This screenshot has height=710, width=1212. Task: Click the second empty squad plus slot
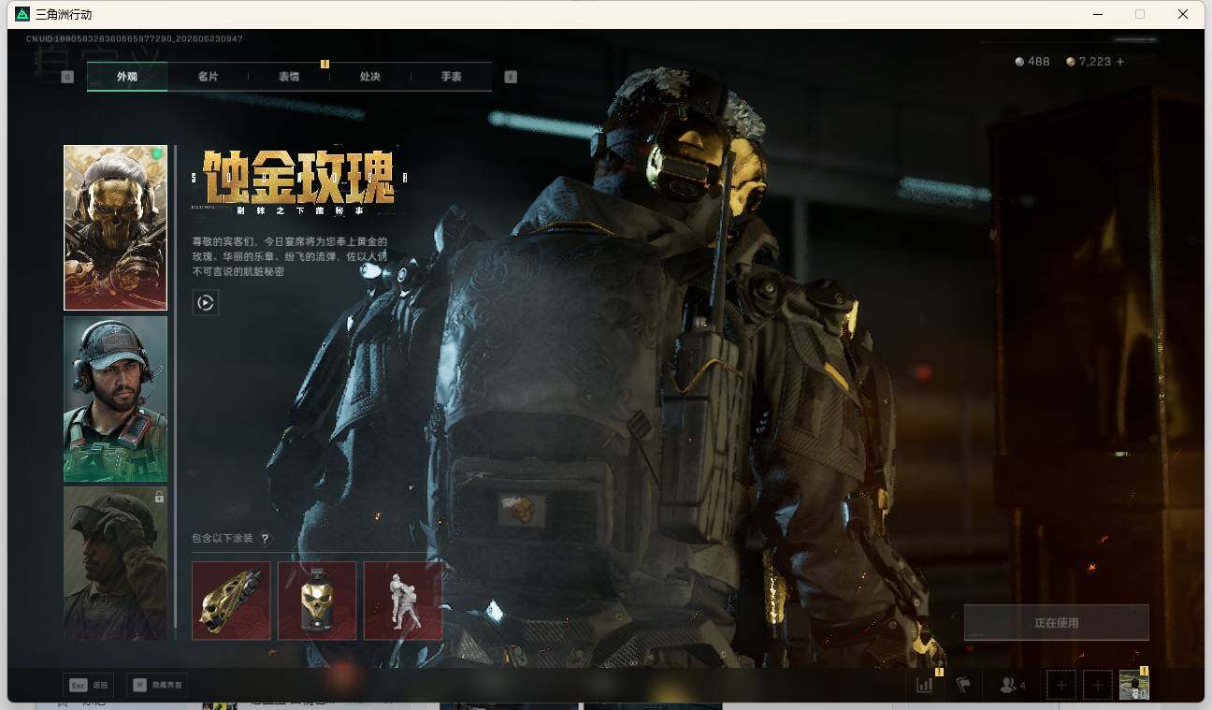[x=1098, y=685]
